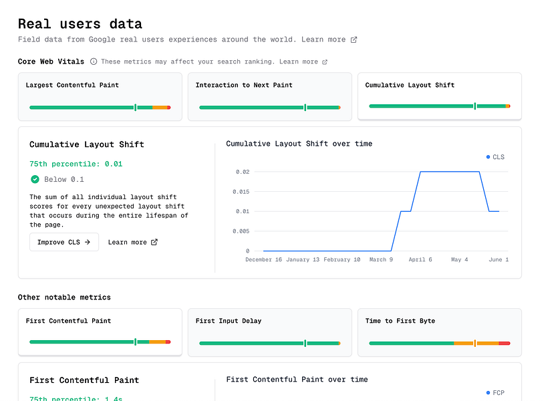Click external link icon next to CLS Learn more
The height and width of the screenshot is (401, 544).
pos(154,242)
